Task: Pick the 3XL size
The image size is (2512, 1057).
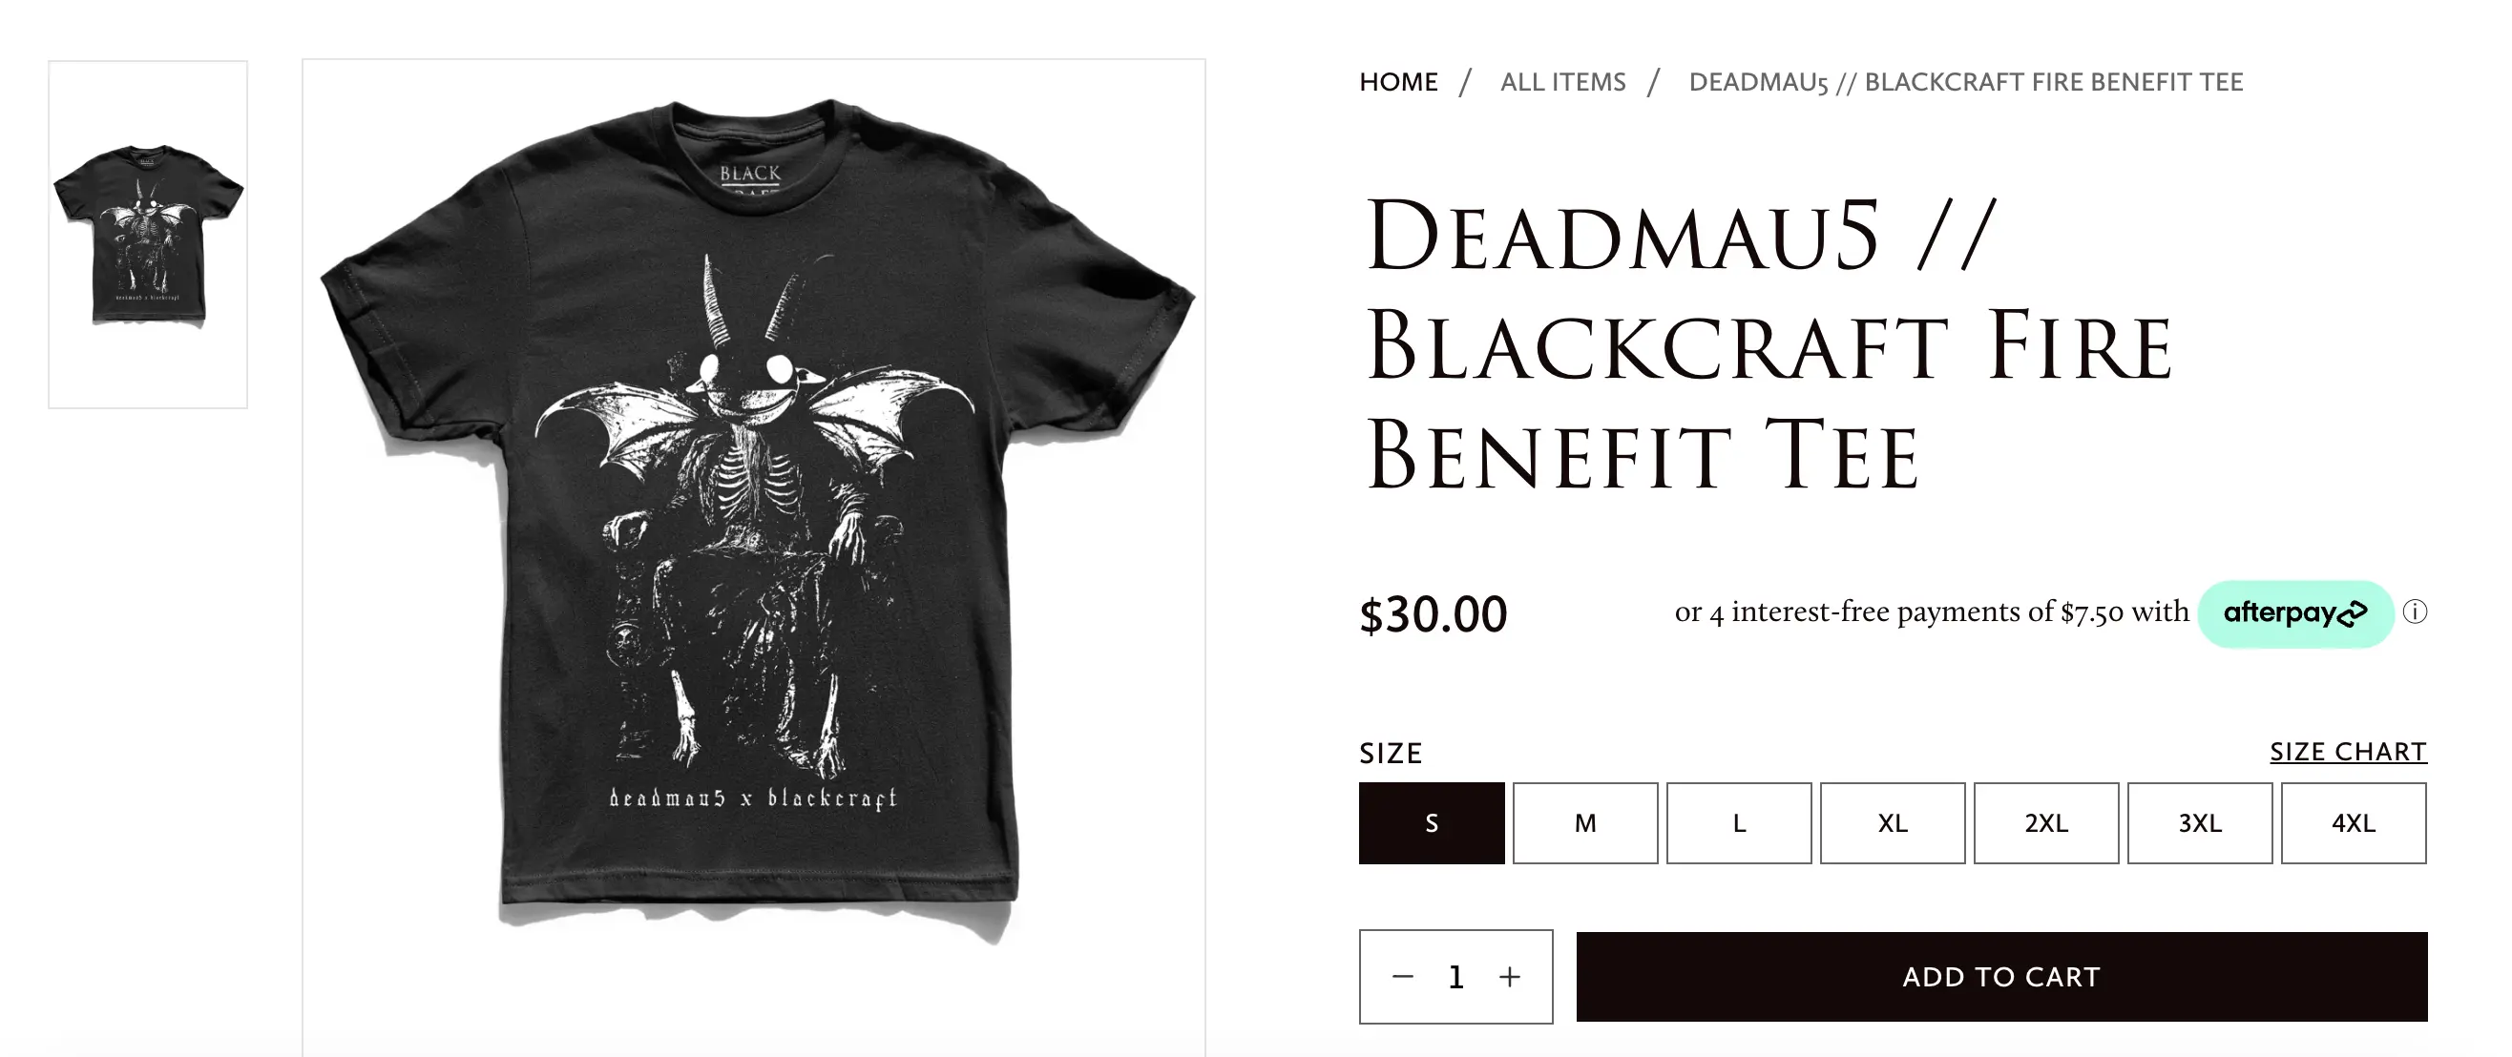Action: point(2200,823)
